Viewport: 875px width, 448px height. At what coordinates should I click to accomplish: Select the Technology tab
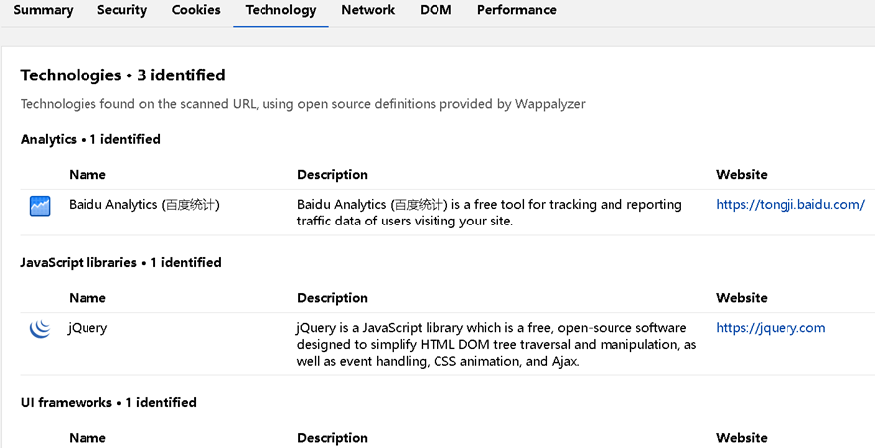pos(280,10)
